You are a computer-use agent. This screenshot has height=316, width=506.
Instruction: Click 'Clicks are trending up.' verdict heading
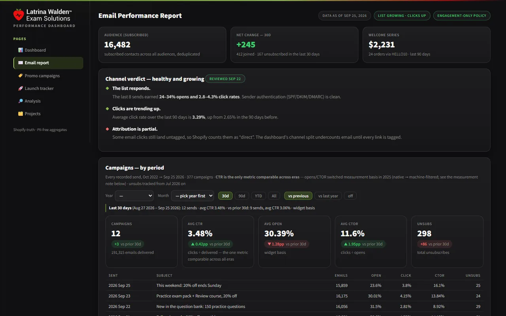point(136,109)
